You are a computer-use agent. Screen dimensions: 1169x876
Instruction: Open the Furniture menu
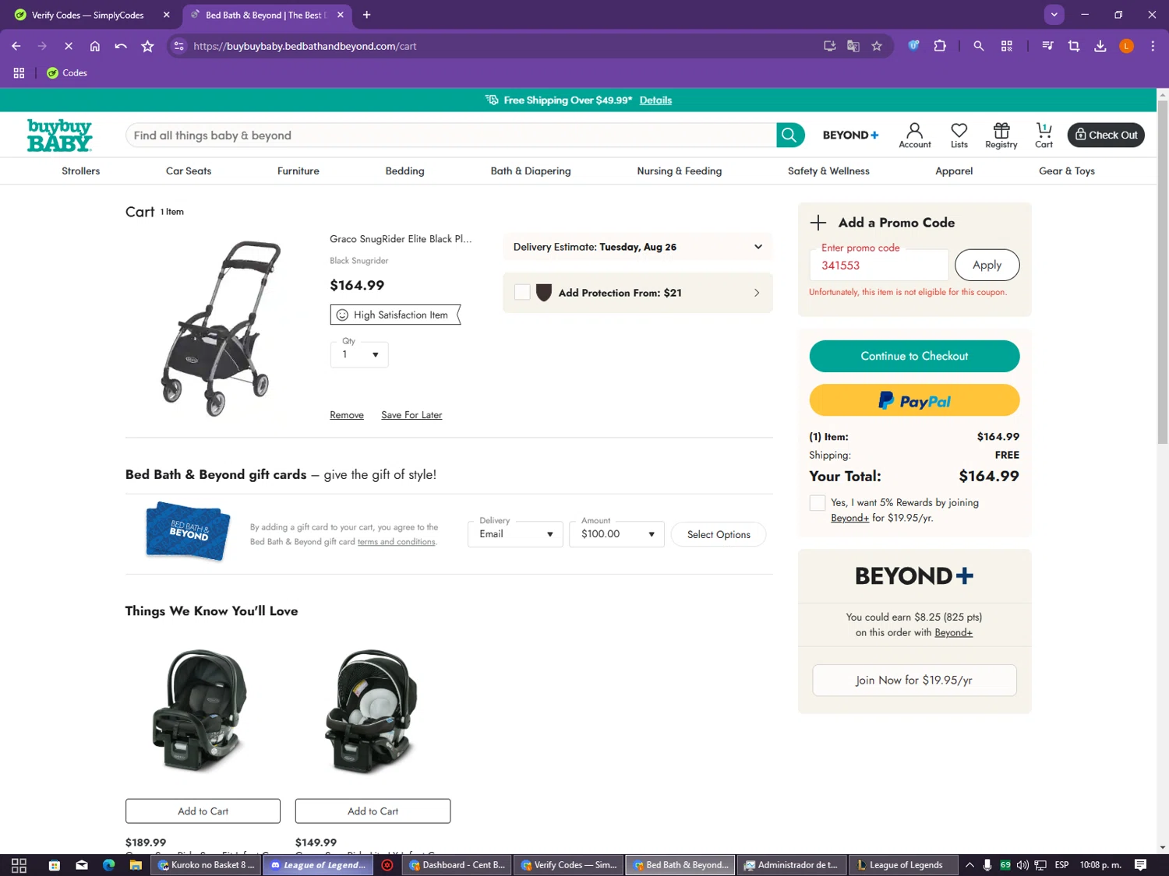298,171
